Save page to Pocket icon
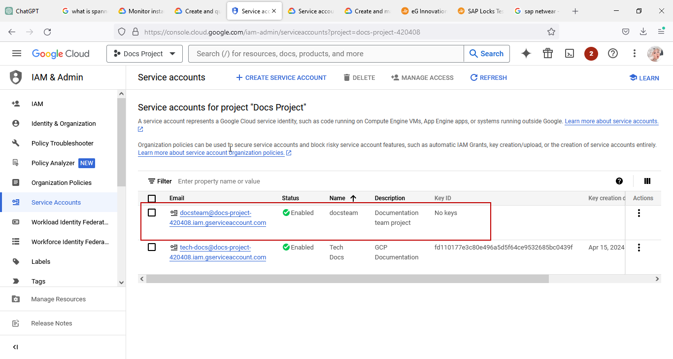 click(626, 32)
